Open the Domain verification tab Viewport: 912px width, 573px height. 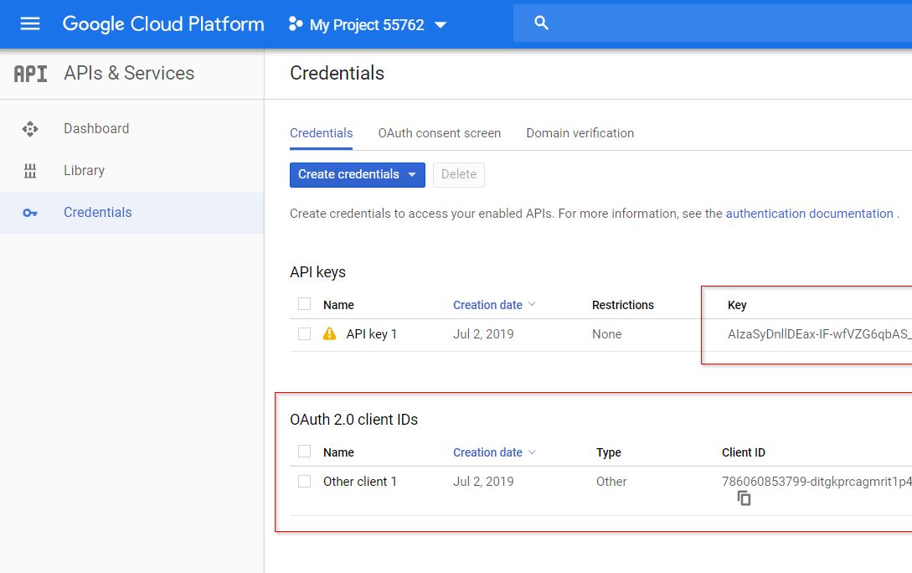coord(580,133)
